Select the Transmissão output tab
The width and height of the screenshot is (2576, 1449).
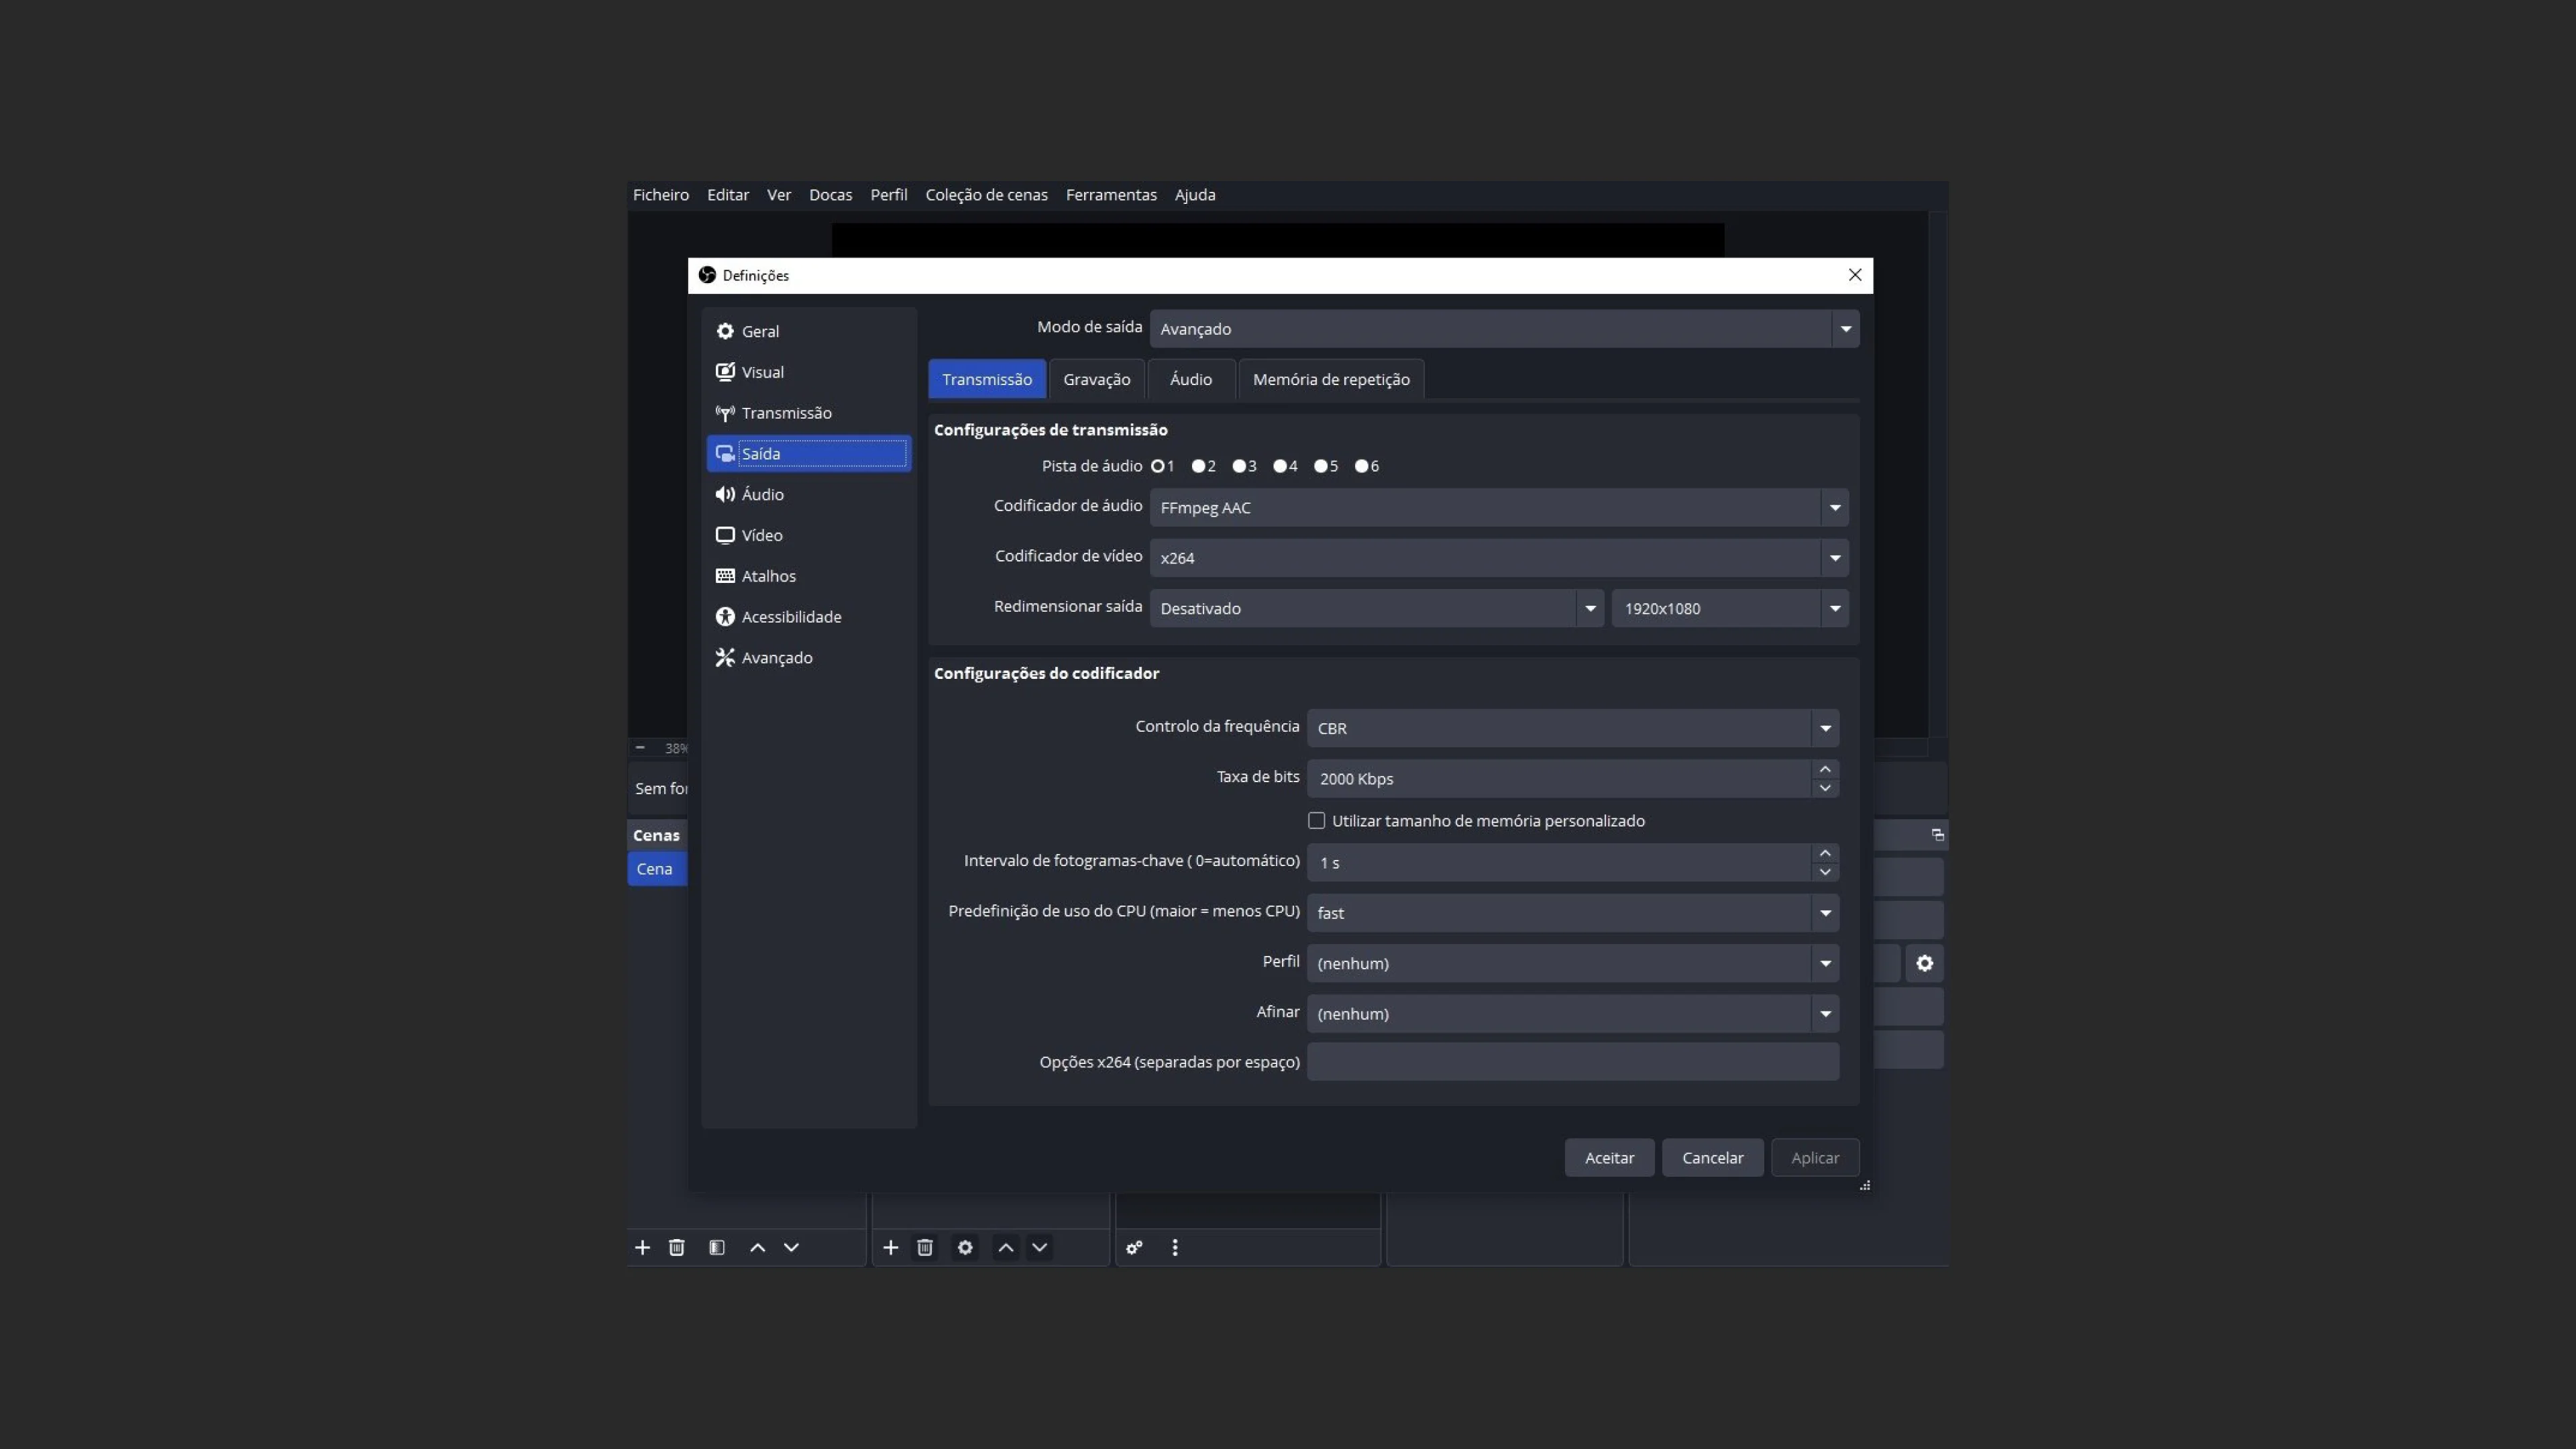click(986, 379)
